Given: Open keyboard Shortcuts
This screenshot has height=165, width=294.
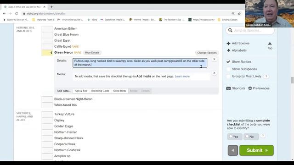Looking at the screenshot, I should tap(236, 88).
